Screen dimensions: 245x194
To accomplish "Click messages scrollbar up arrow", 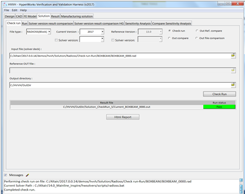I will (242, 180).
